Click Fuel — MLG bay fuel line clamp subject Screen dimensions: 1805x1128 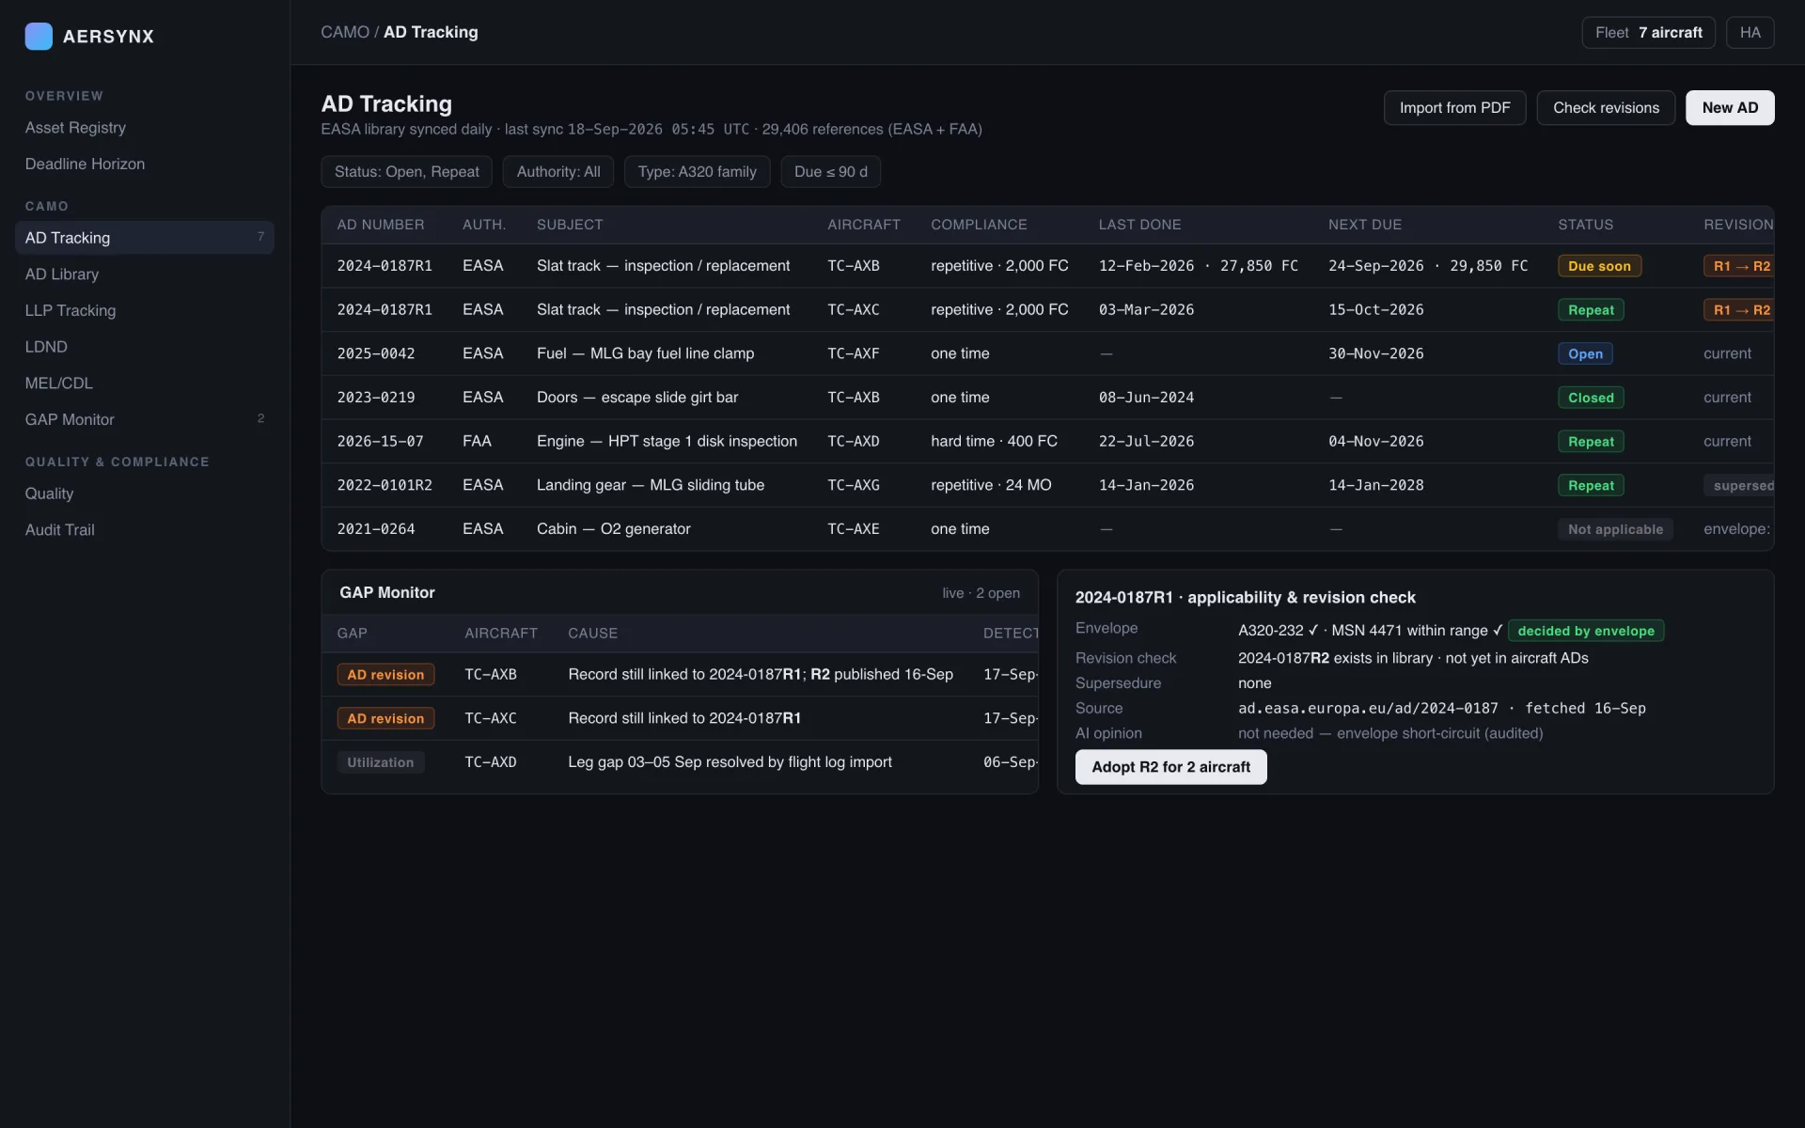tap(645, 353)
